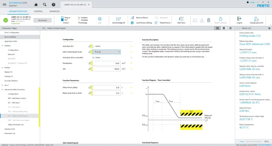Click the Start Trace icon
This screenshot has width=272, height=146.
coord(181,19)
